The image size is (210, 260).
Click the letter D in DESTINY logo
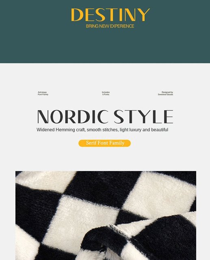(77, 15)
